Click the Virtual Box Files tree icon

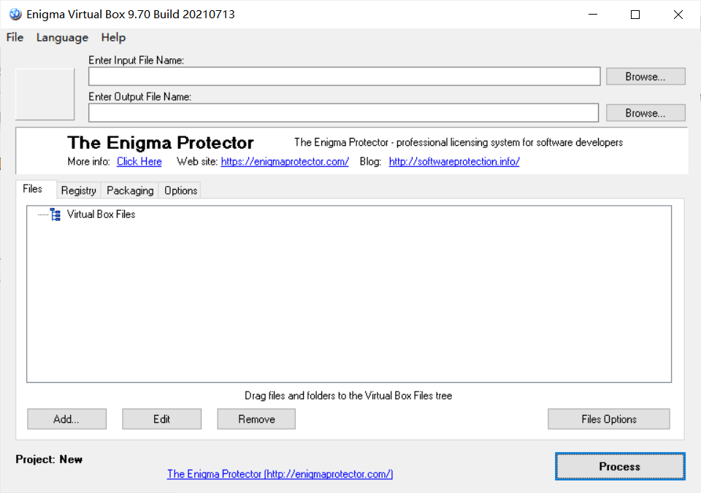54,214
